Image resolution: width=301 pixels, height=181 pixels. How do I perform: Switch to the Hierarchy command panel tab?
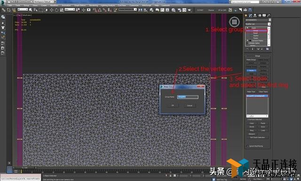click(x=255, y=15)
